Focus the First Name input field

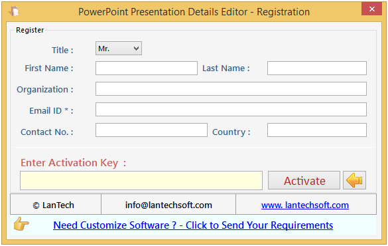147,68
